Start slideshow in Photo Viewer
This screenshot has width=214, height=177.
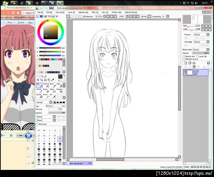click(28, 135)
